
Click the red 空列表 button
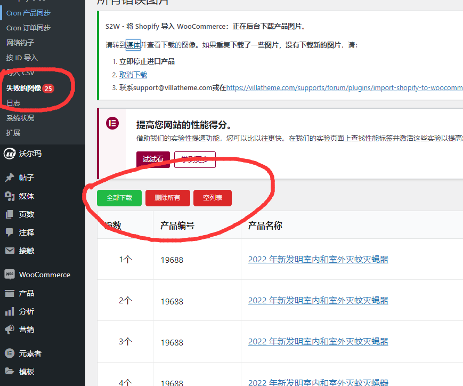pos(213,198)
